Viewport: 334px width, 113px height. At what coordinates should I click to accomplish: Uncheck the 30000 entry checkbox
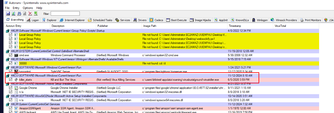point(11,63)
